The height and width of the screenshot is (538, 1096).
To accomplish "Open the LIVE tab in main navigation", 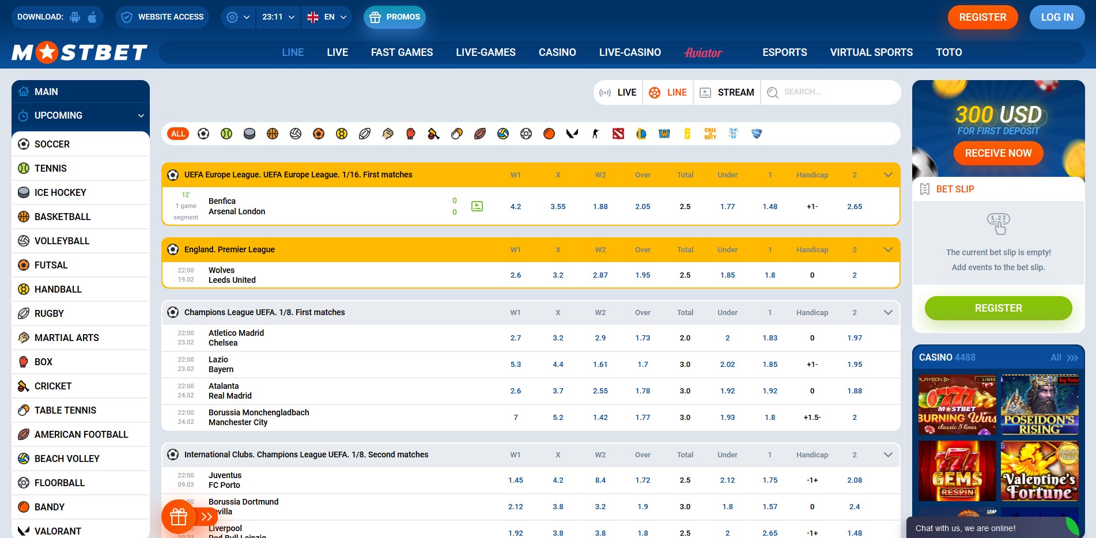I will pyautogui.click(x=338, y=52).
